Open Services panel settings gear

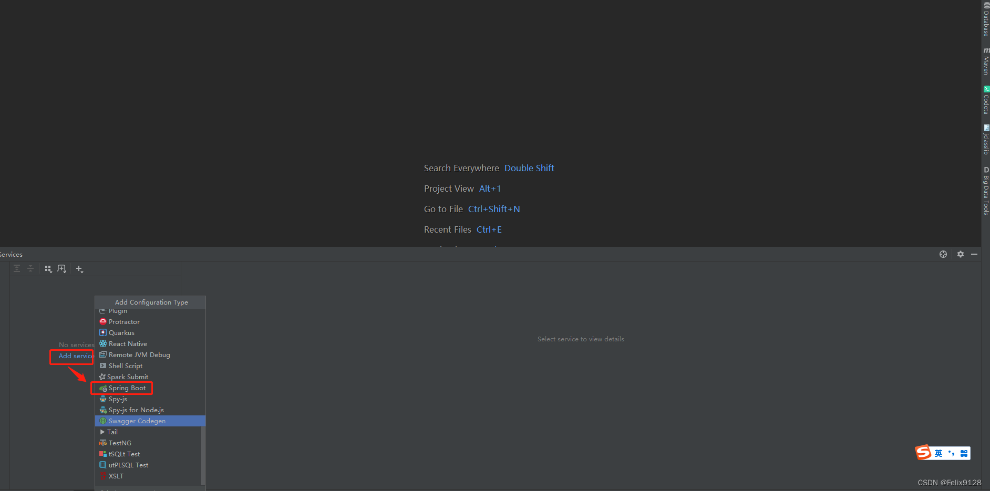pos(961,254)
